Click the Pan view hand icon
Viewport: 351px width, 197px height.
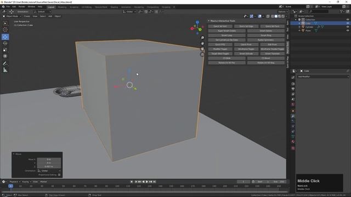[x=202, y=43]
